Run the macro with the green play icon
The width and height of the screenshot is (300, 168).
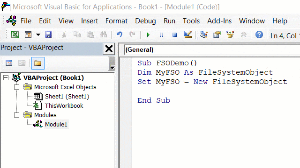(x=148, y=35)
